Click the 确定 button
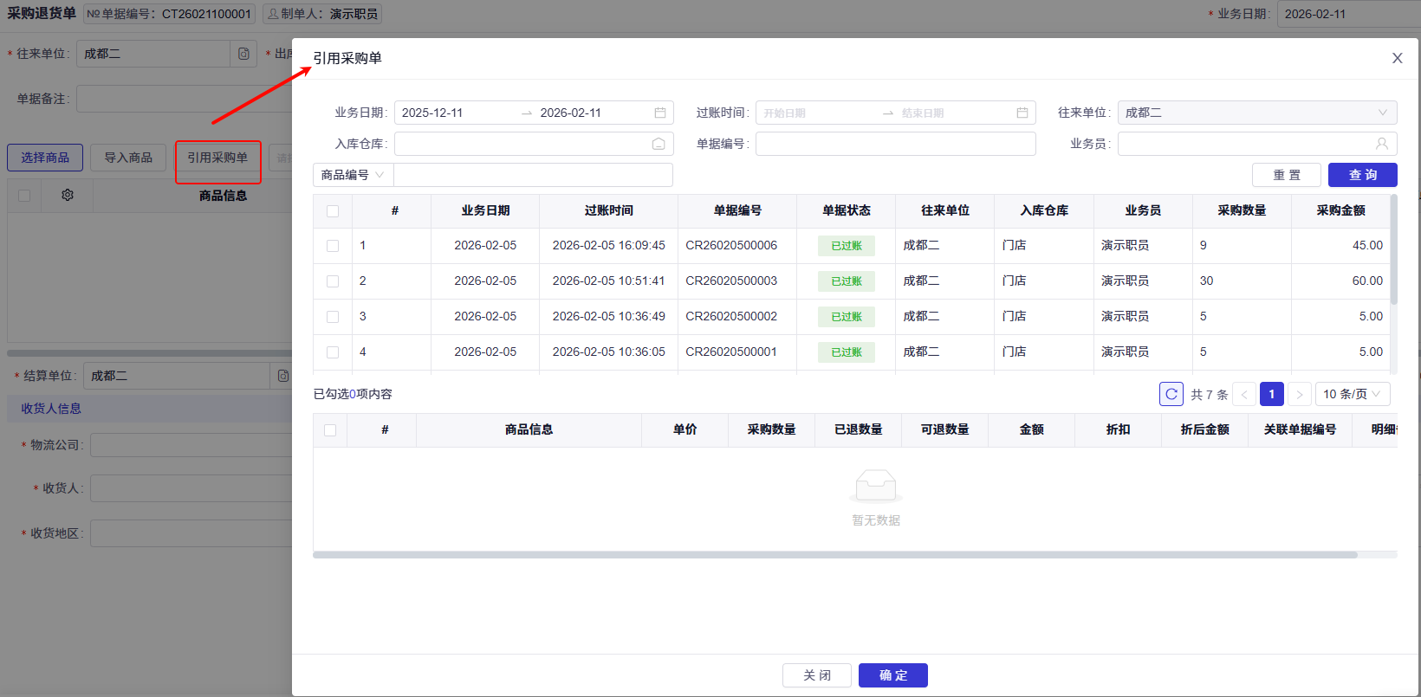Screen dimensions: 1421x697 [893, 675]
